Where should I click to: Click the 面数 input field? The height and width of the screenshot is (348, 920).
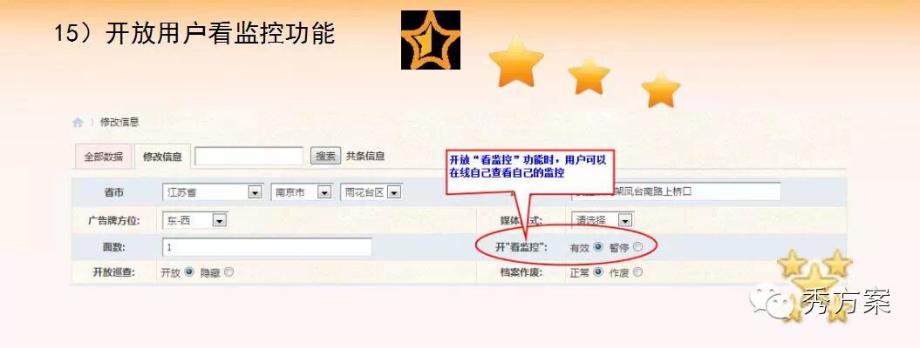267,247
